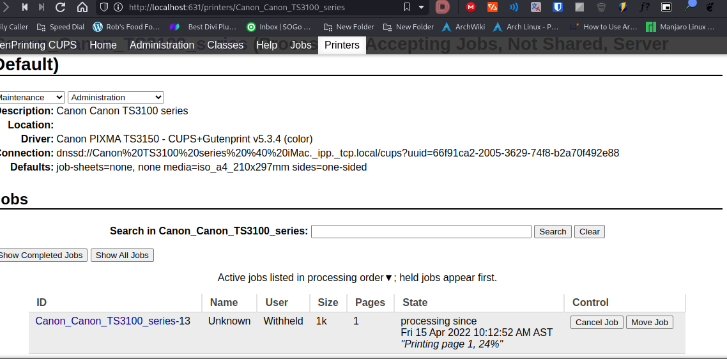The height and width of the screenshot is (359, 727).
Task: Click the Canon PIXMA TS3150 driver text
Action: (185, 139)
